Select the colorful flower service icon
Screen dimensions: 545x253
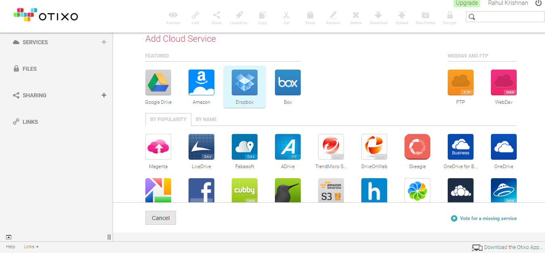pyautogui.click(x=417, y=190)
